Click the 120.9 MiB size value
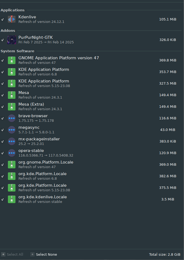 [168, 153]
